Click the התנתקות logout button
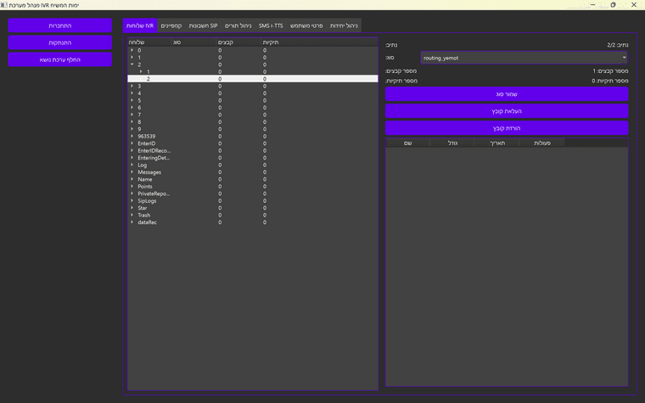 click(x=60, y=42)
